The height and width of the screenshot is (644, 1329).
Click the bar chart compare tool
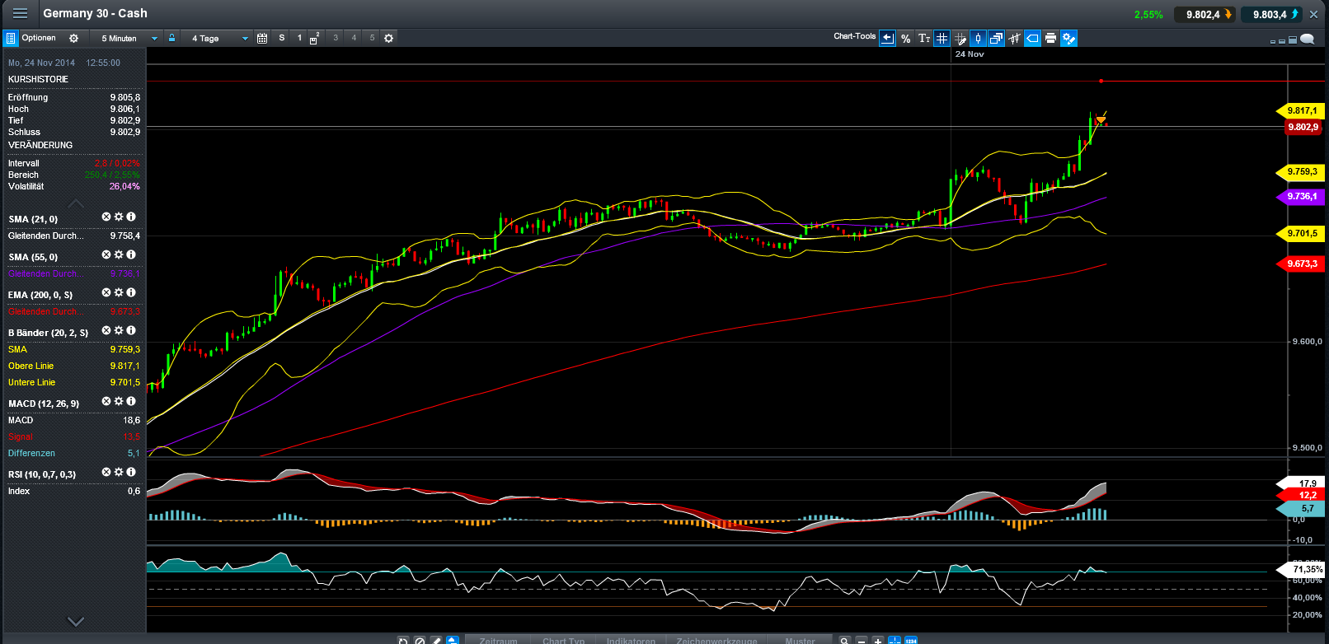click(x=1015, y=38)
